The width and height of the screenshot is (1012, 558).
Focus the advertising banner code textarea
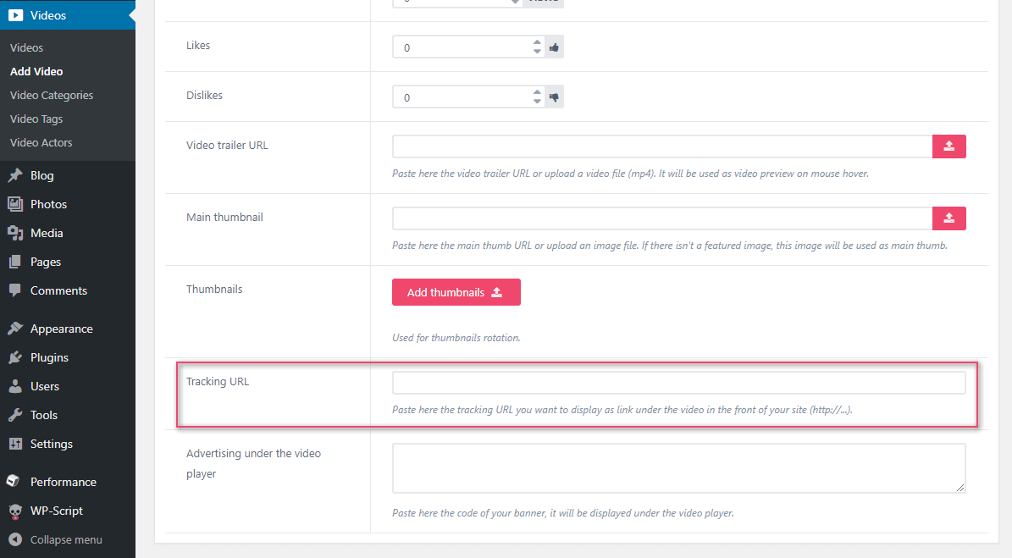(677, 467)
